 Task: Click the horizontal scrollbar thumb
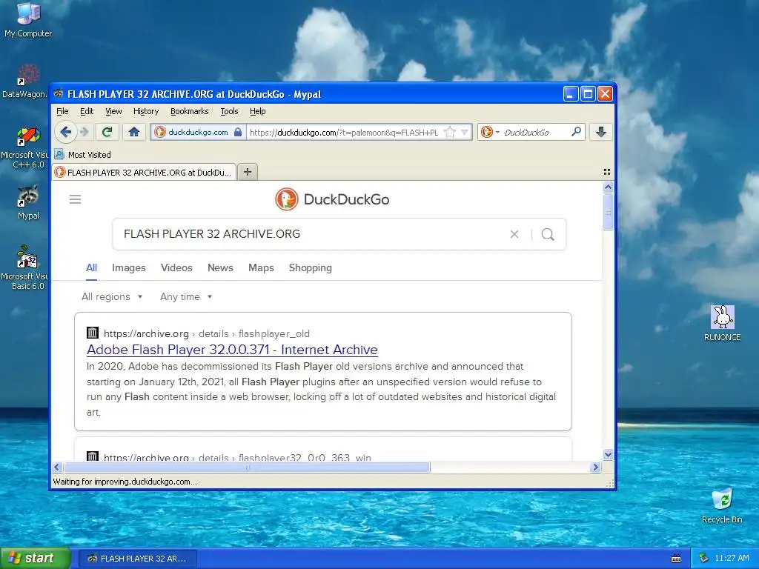point(247,467)
